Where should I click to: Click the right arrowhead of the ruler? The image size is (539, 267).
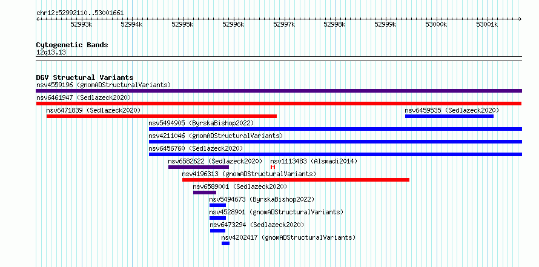(x=520, y=19)
